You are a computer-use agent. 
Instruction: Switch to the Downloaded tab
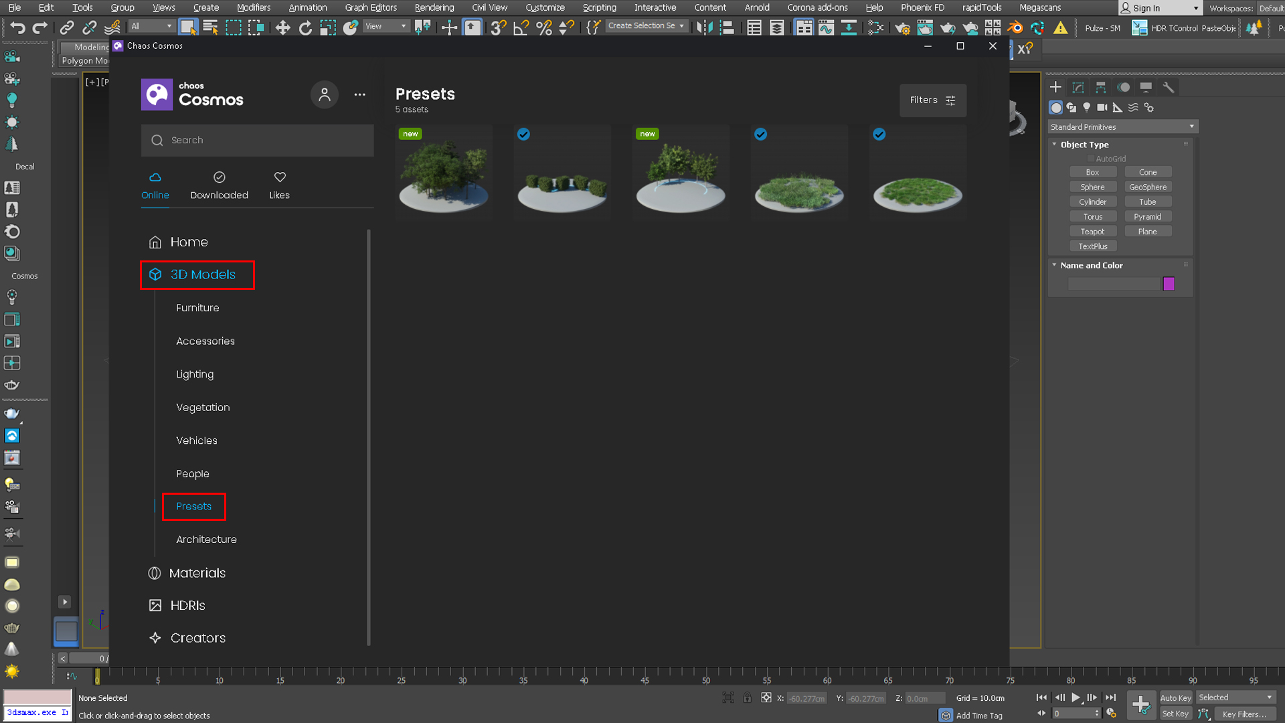point(219,185)
